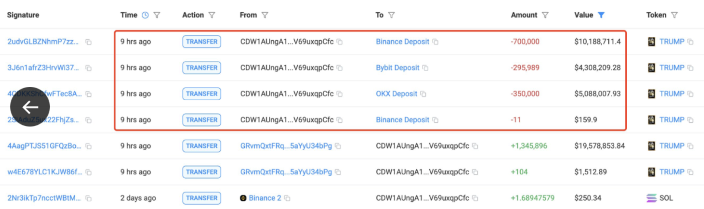Click the back arrow circle button
The image size is (704, 209).
pyautogui.click(x=30, y=107)
